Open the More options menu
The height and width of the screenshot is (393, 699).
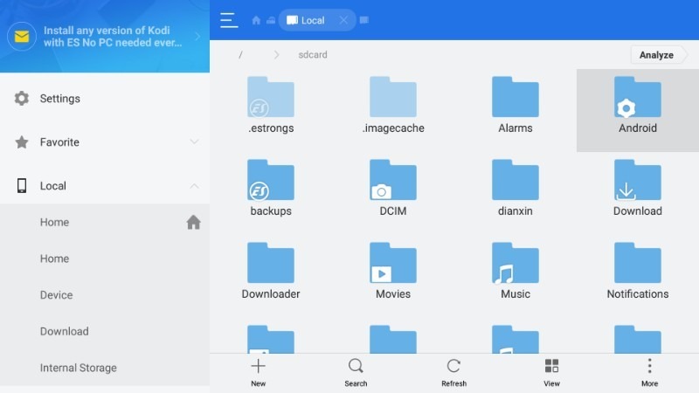click(649, 373)
